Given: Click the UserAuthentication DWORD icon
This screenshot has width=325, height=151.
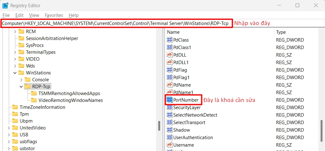Looking at the screenshot, I should (x=170, y=138).
